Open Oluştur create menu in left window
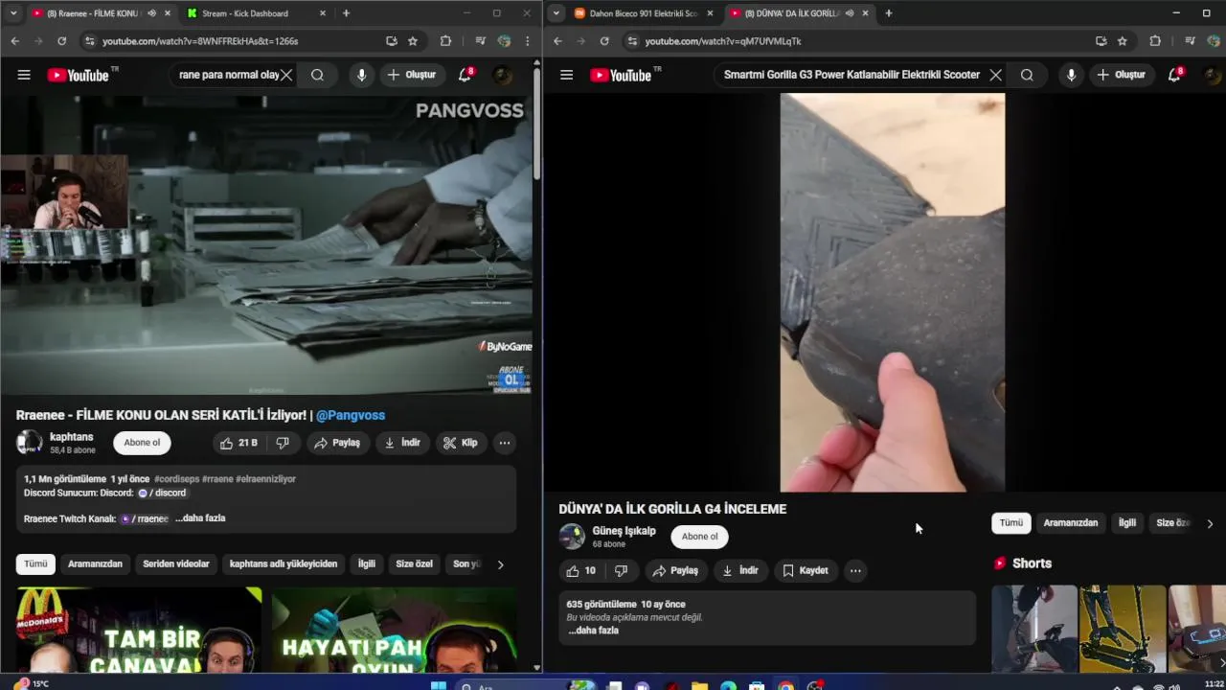 click(x=412, y=75)
